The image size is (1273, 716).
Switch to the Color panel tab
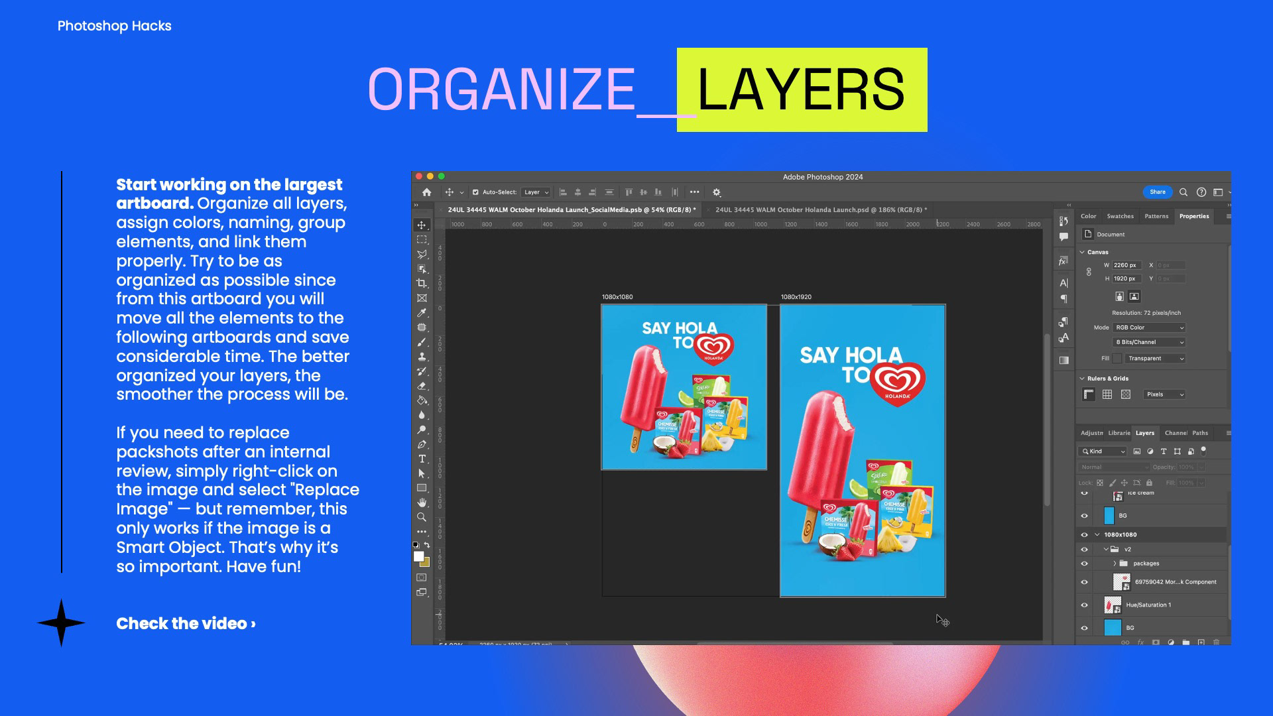(1089, 216)
